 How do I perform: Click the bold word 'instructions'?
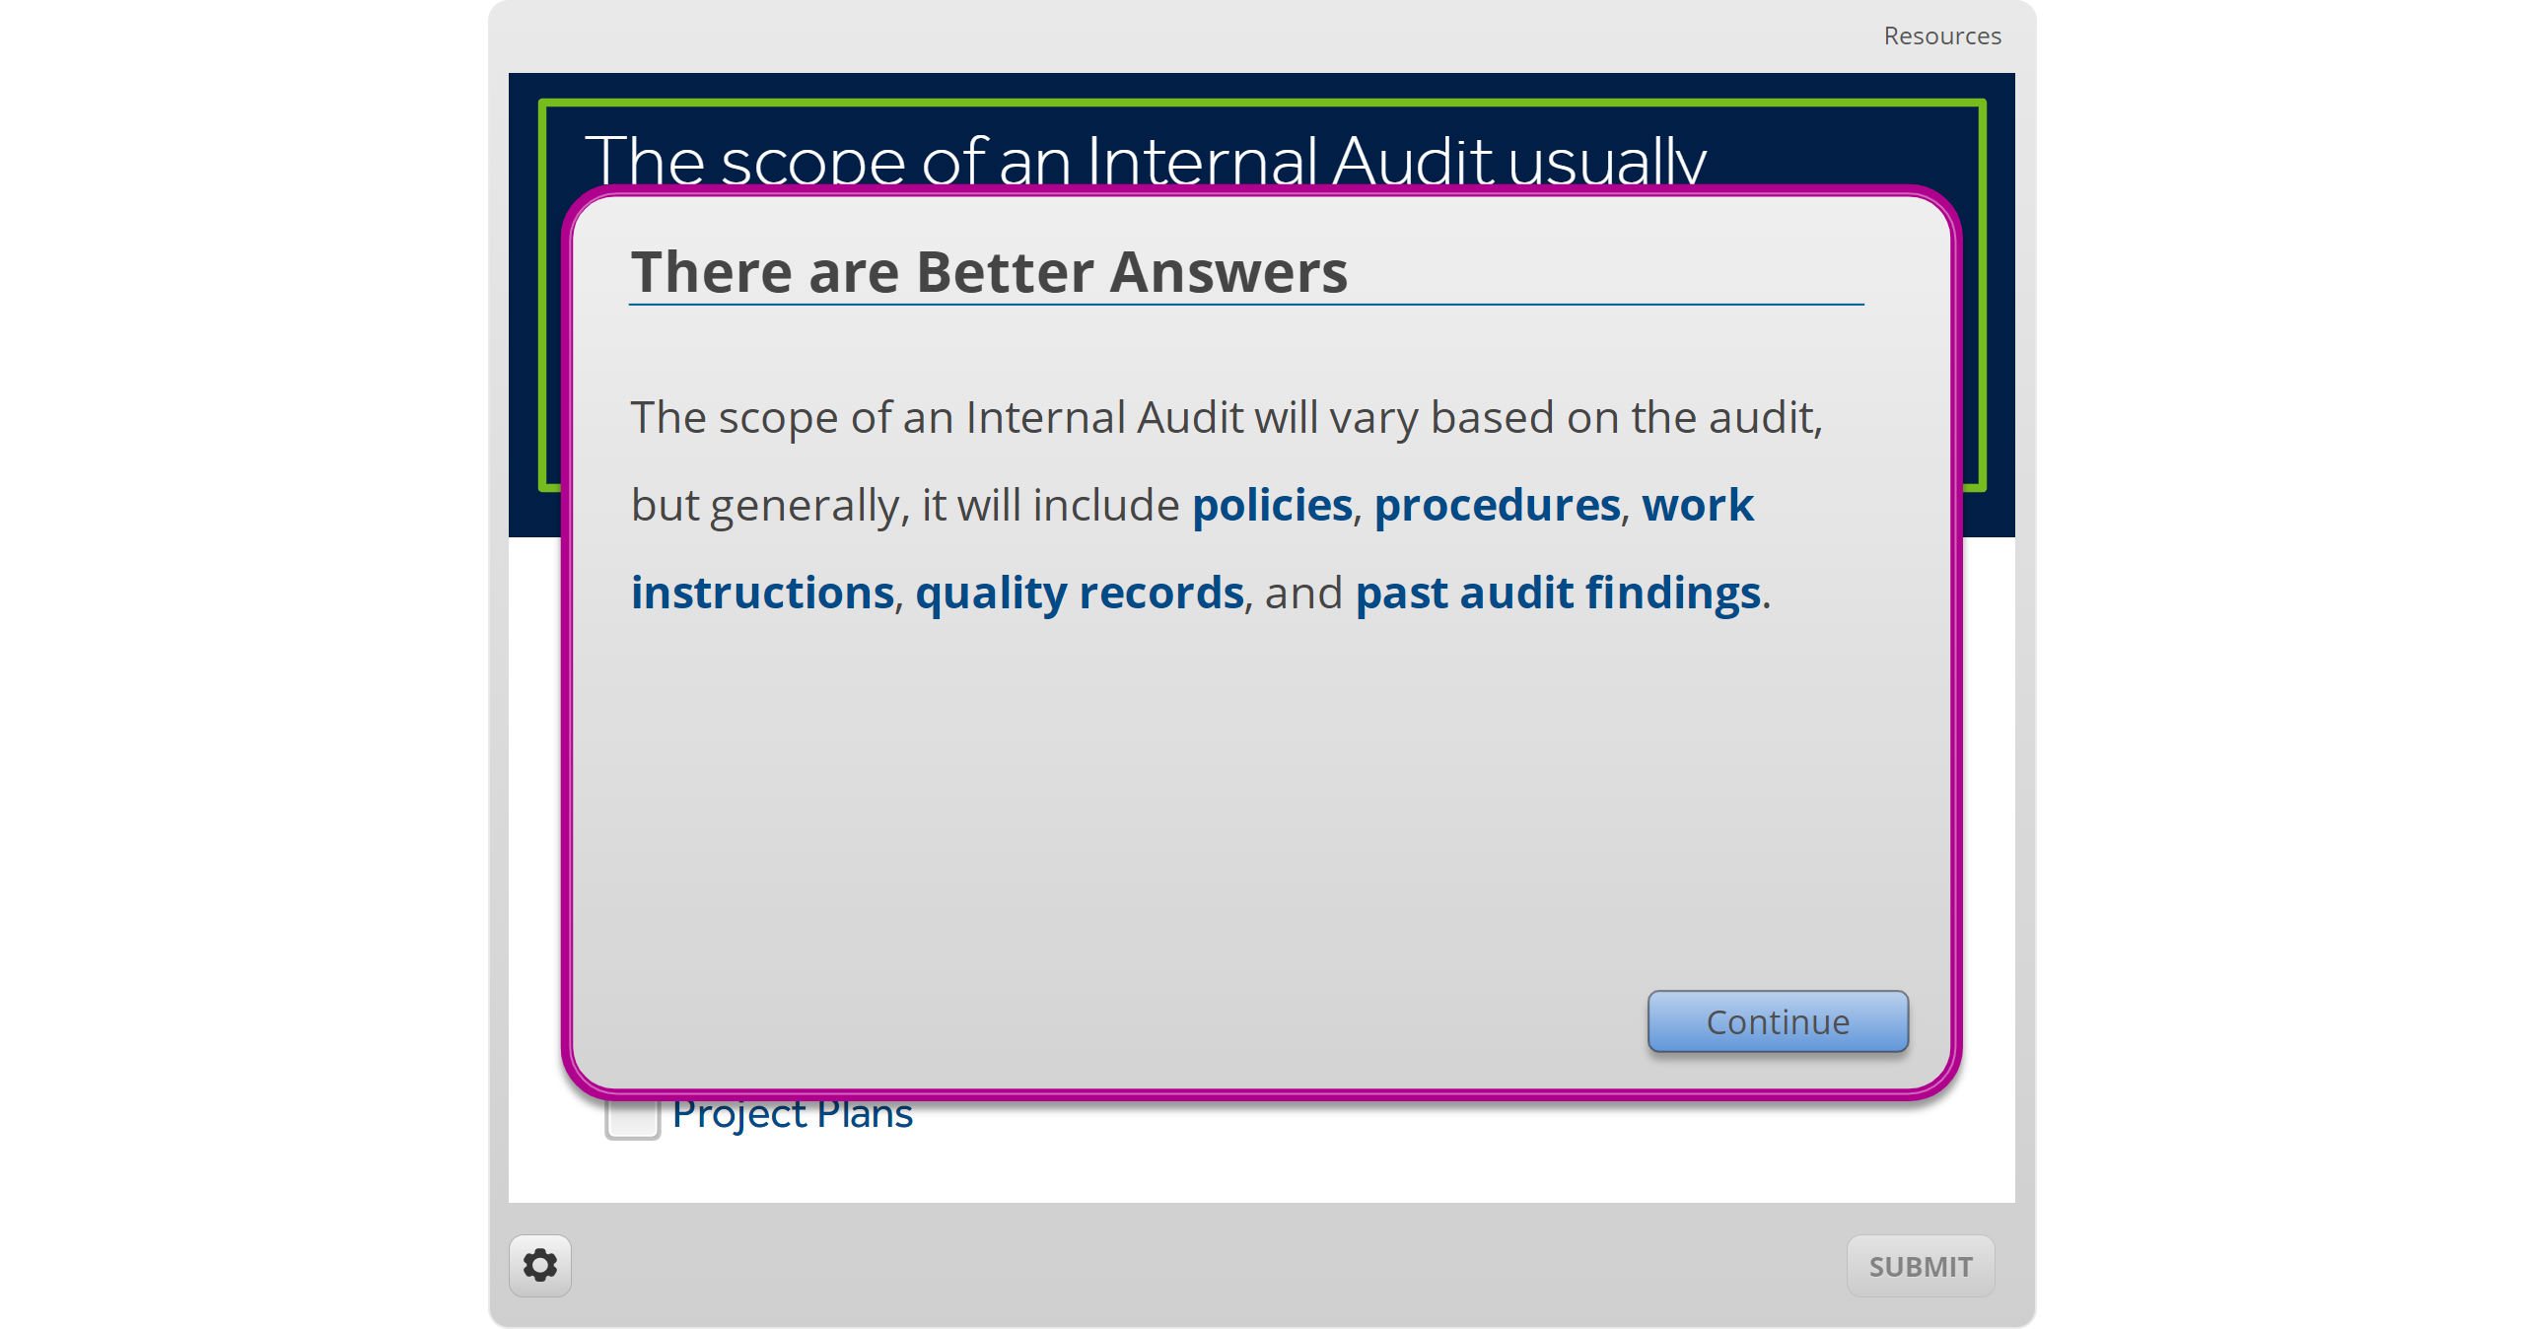point(762,594)
